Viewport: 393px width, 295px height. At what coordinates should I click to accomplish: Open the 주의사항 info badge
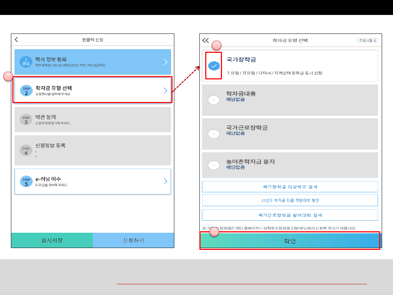[367, 40]
